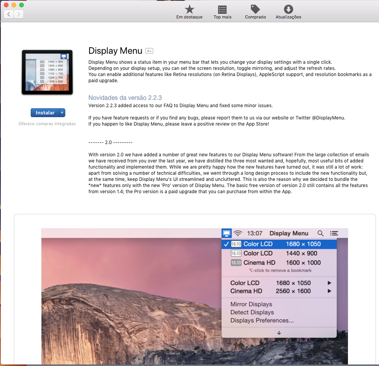Click the 4+ age rating badge
The height and width of the screenshot is (366, 379).
tap(149, 51)
